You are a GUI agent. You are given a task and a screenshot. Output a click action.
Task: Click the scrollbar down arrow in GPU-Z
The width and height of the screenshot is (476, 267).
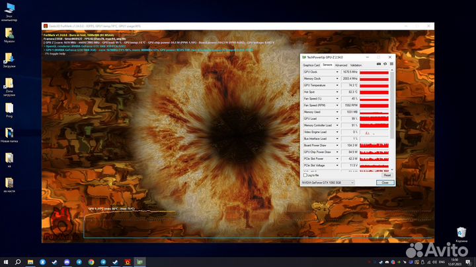point(392,170)
